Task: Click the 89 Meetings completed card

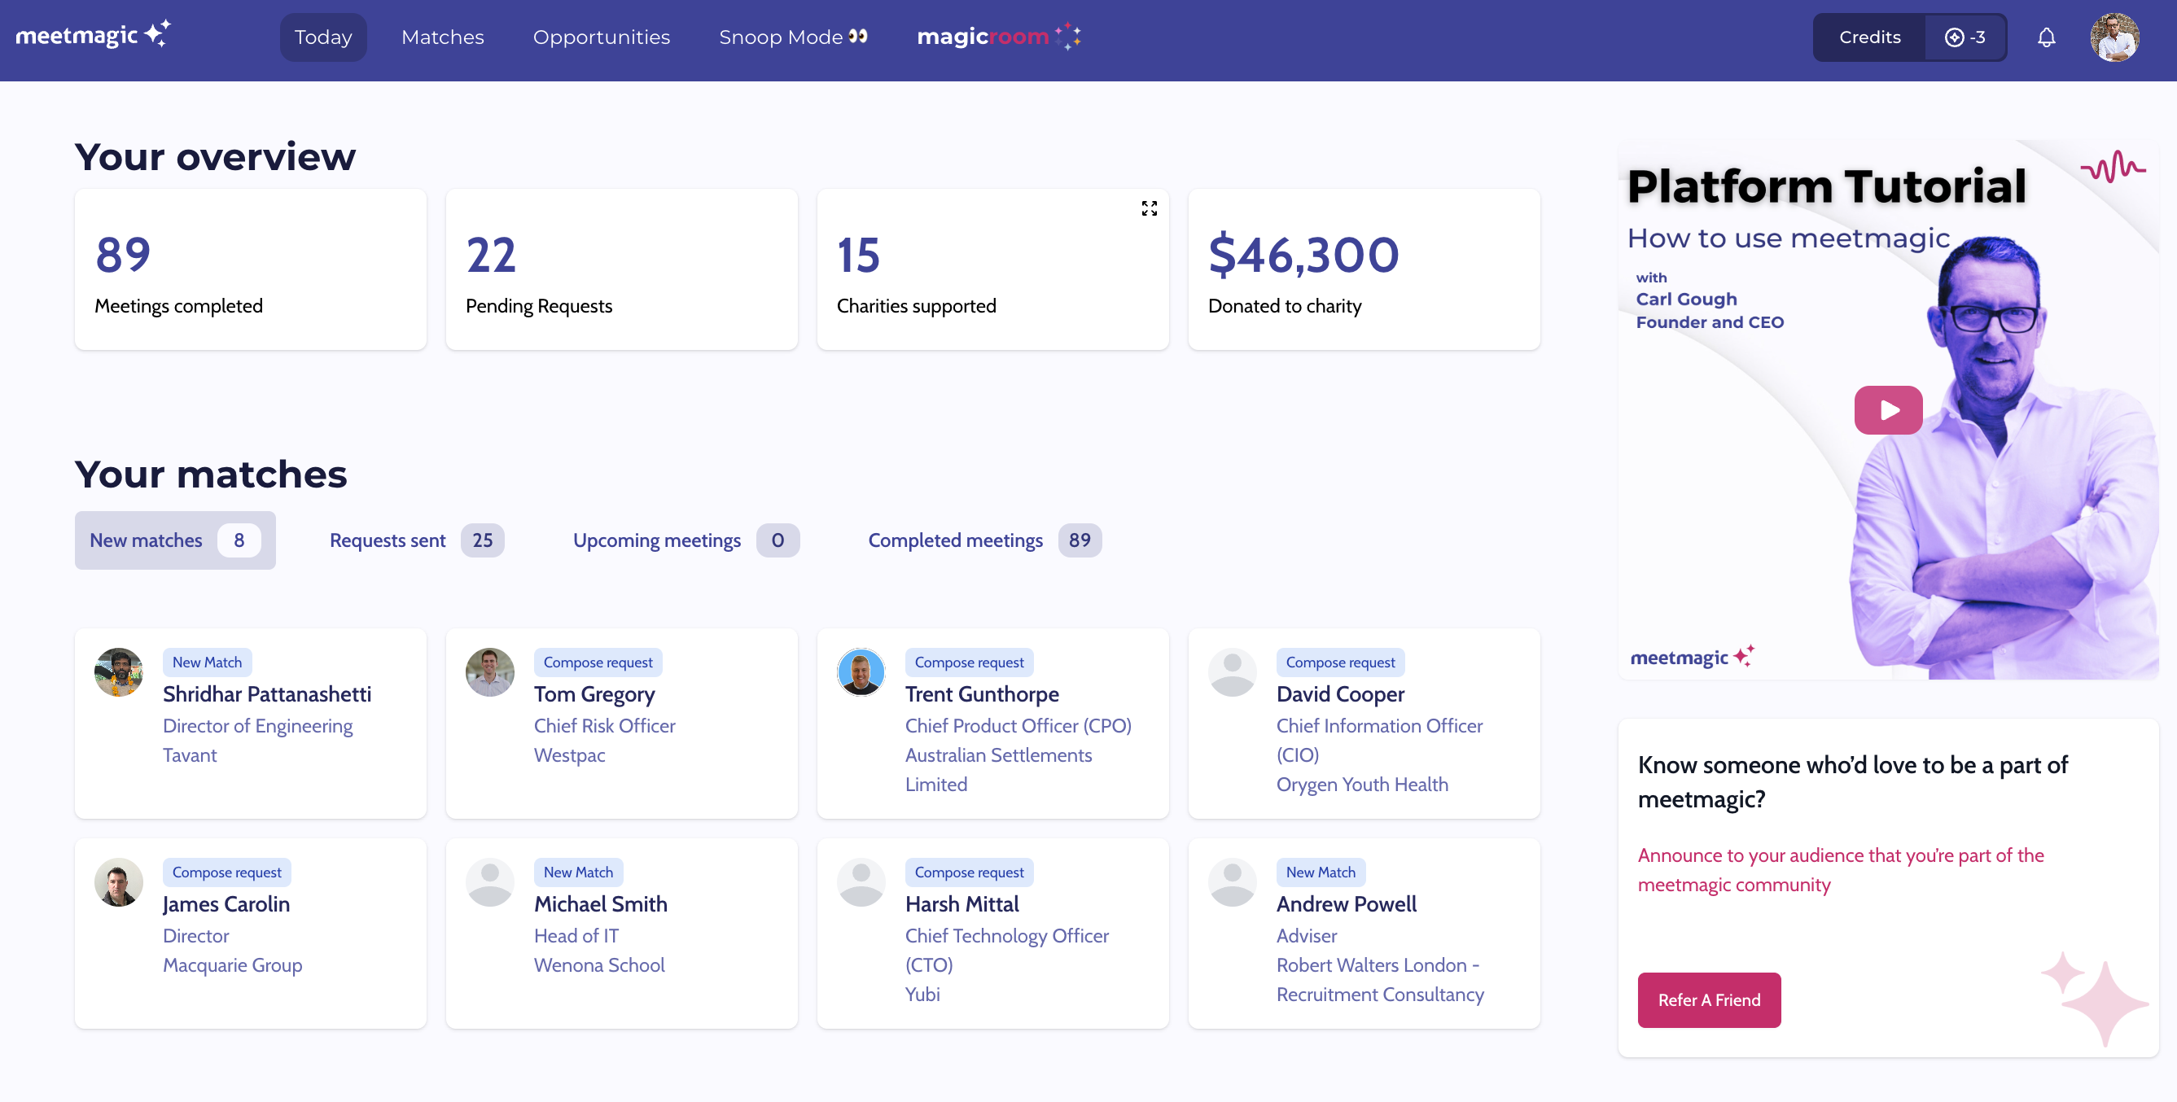Action: coord(250,269)
